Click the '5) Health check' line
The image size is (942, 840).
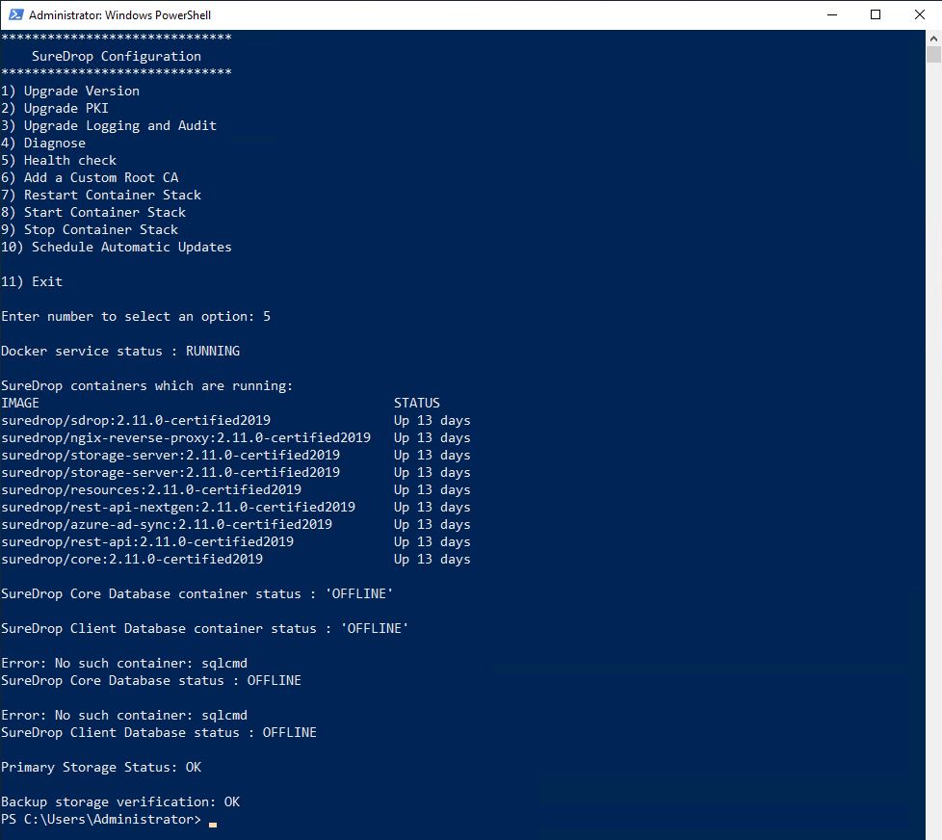pos(59,161)
